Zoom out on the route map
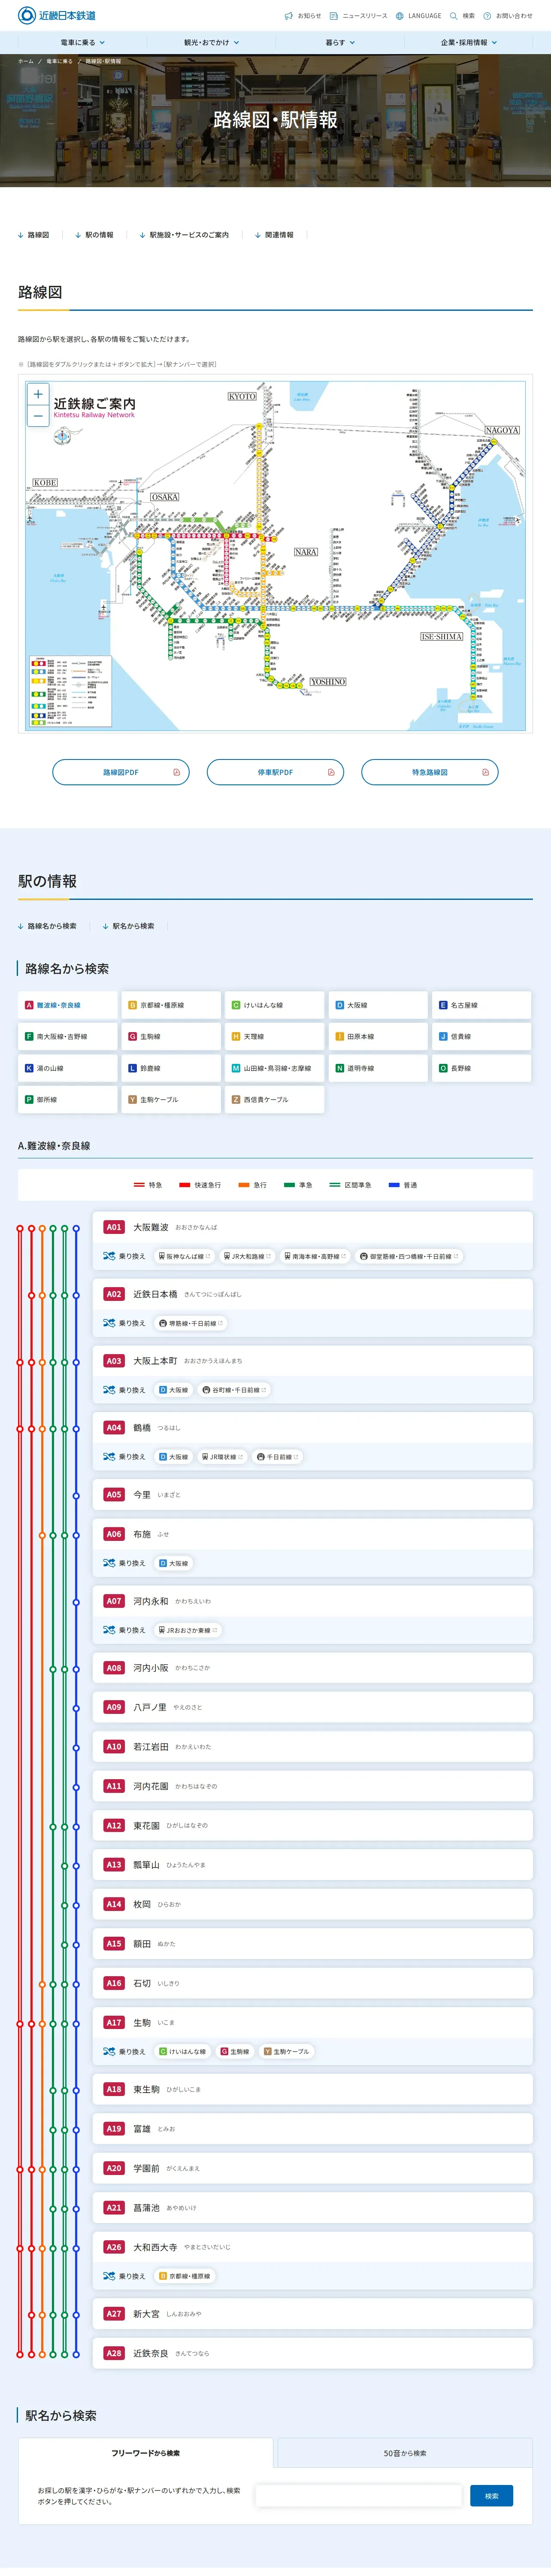551x2576 pixels. 38,415
